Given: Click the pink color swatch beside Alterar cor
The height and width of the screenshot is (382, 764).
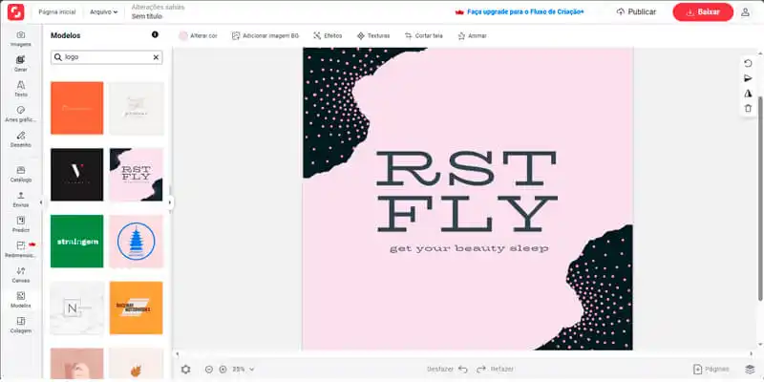Looking at the screenshot, I should pyautogui.click(x=183, y=36).
